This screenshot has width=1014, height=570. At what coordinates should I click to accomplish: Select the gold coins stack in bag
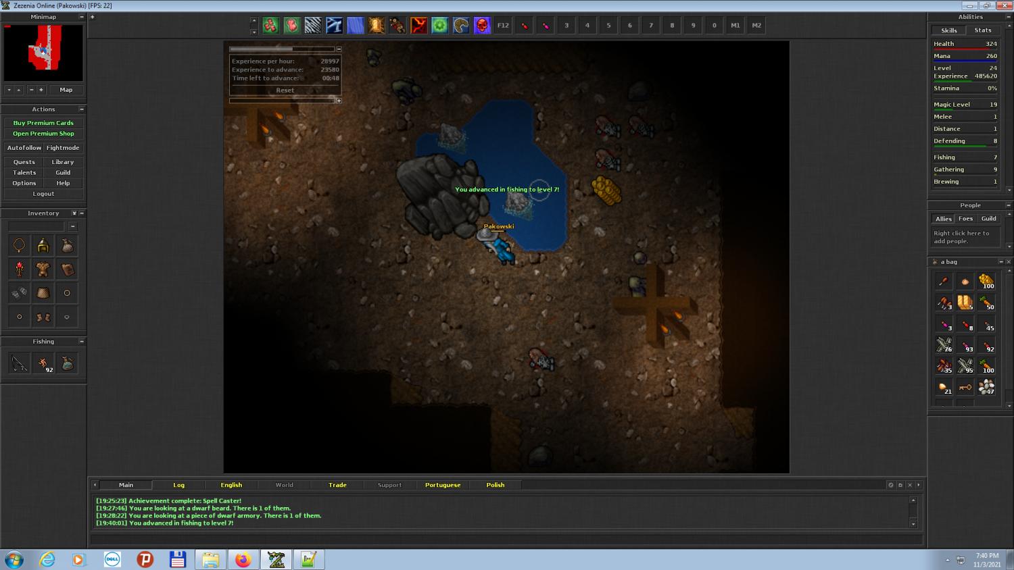coord(986,281)
